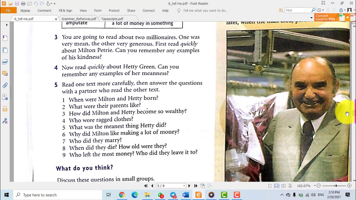356x200 pixels.
Task: Open Microsoft Word from the taskbar
Action: [186, 195]
